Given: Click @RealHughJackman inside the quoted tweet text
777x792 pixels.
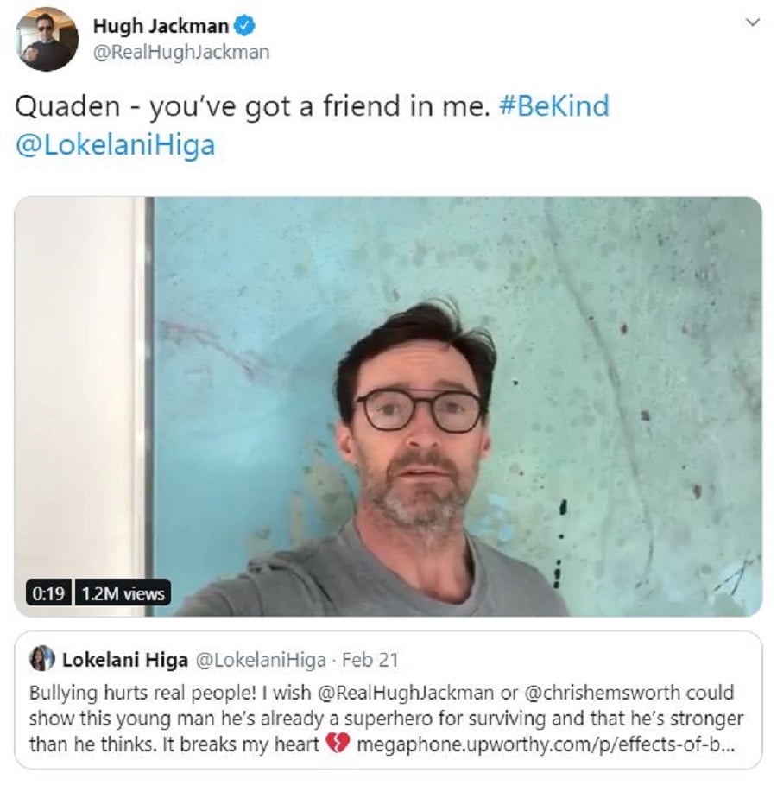Looking at the screenshot, I should [405, 693].
